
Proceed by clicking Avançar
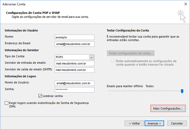[x=154, y=123]
